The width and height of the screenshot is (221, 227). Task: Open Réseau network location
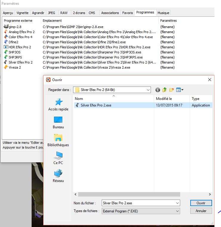58,176
